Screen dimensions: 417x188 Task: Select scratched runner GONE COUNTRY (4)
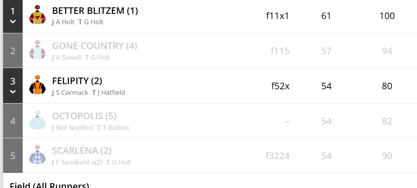point(94,46)
